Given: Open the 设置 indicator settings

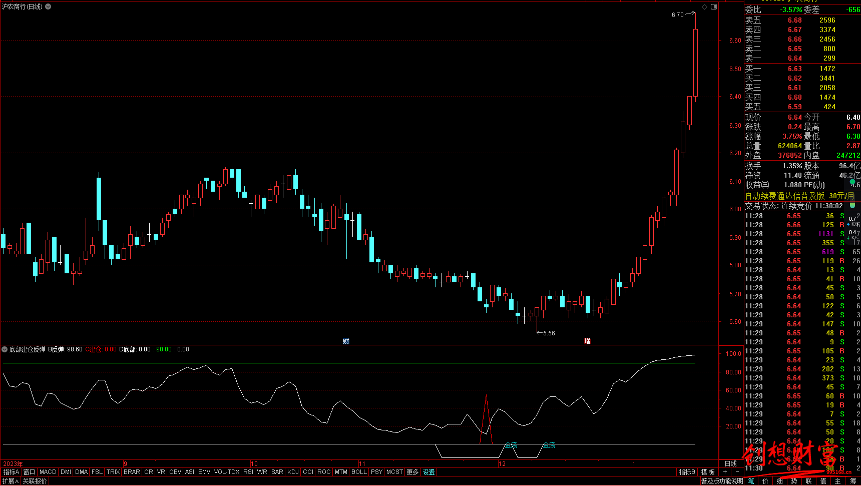Looking at the screenshot, I should coord(429,472).
